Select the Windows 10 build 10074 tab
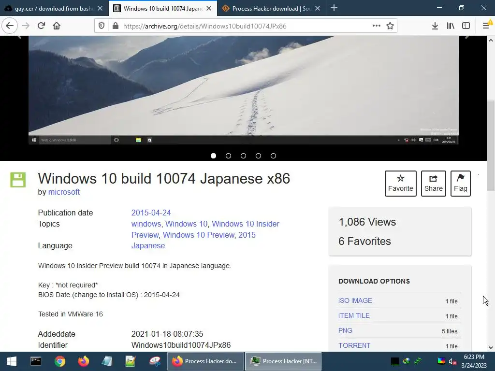The width and height of the screenshot is (495, 371). [162, 9]
